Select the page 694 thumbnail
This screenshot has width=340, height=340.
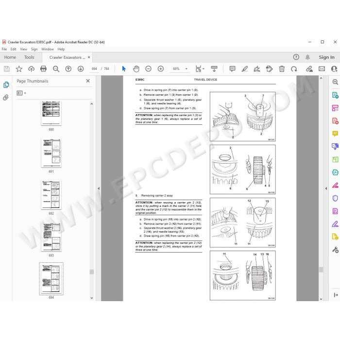click(x=51, y=279)
